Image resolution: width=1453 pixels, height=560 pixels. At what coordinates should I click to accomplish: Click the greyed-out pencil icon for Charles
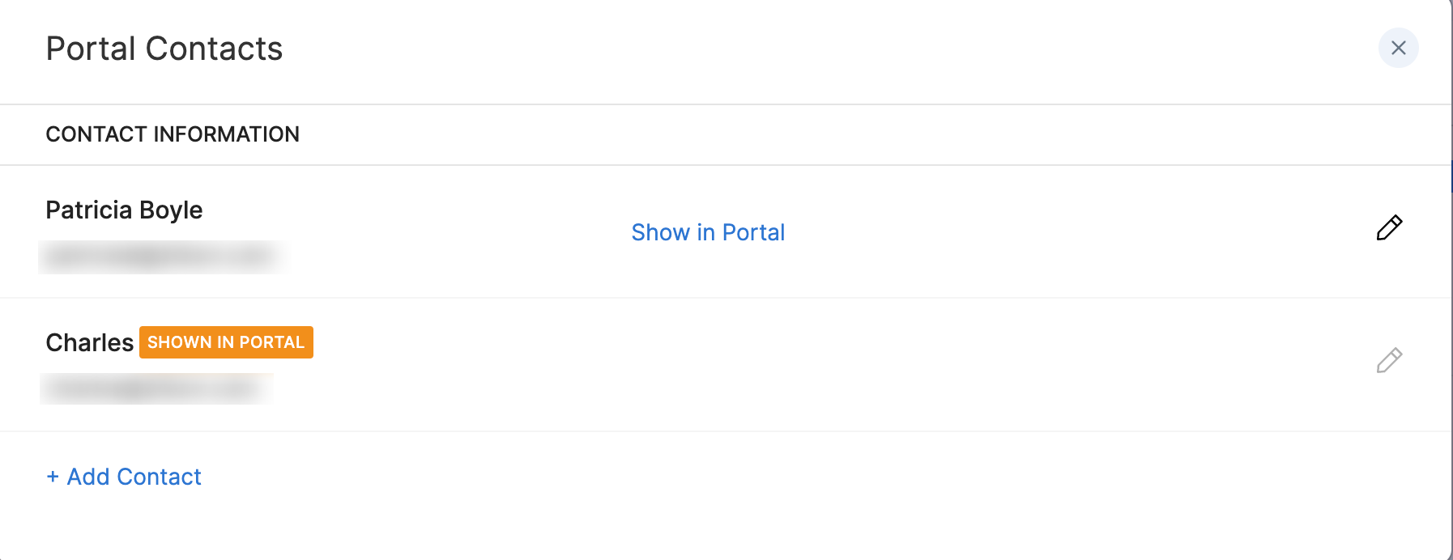pos(1389,360)
